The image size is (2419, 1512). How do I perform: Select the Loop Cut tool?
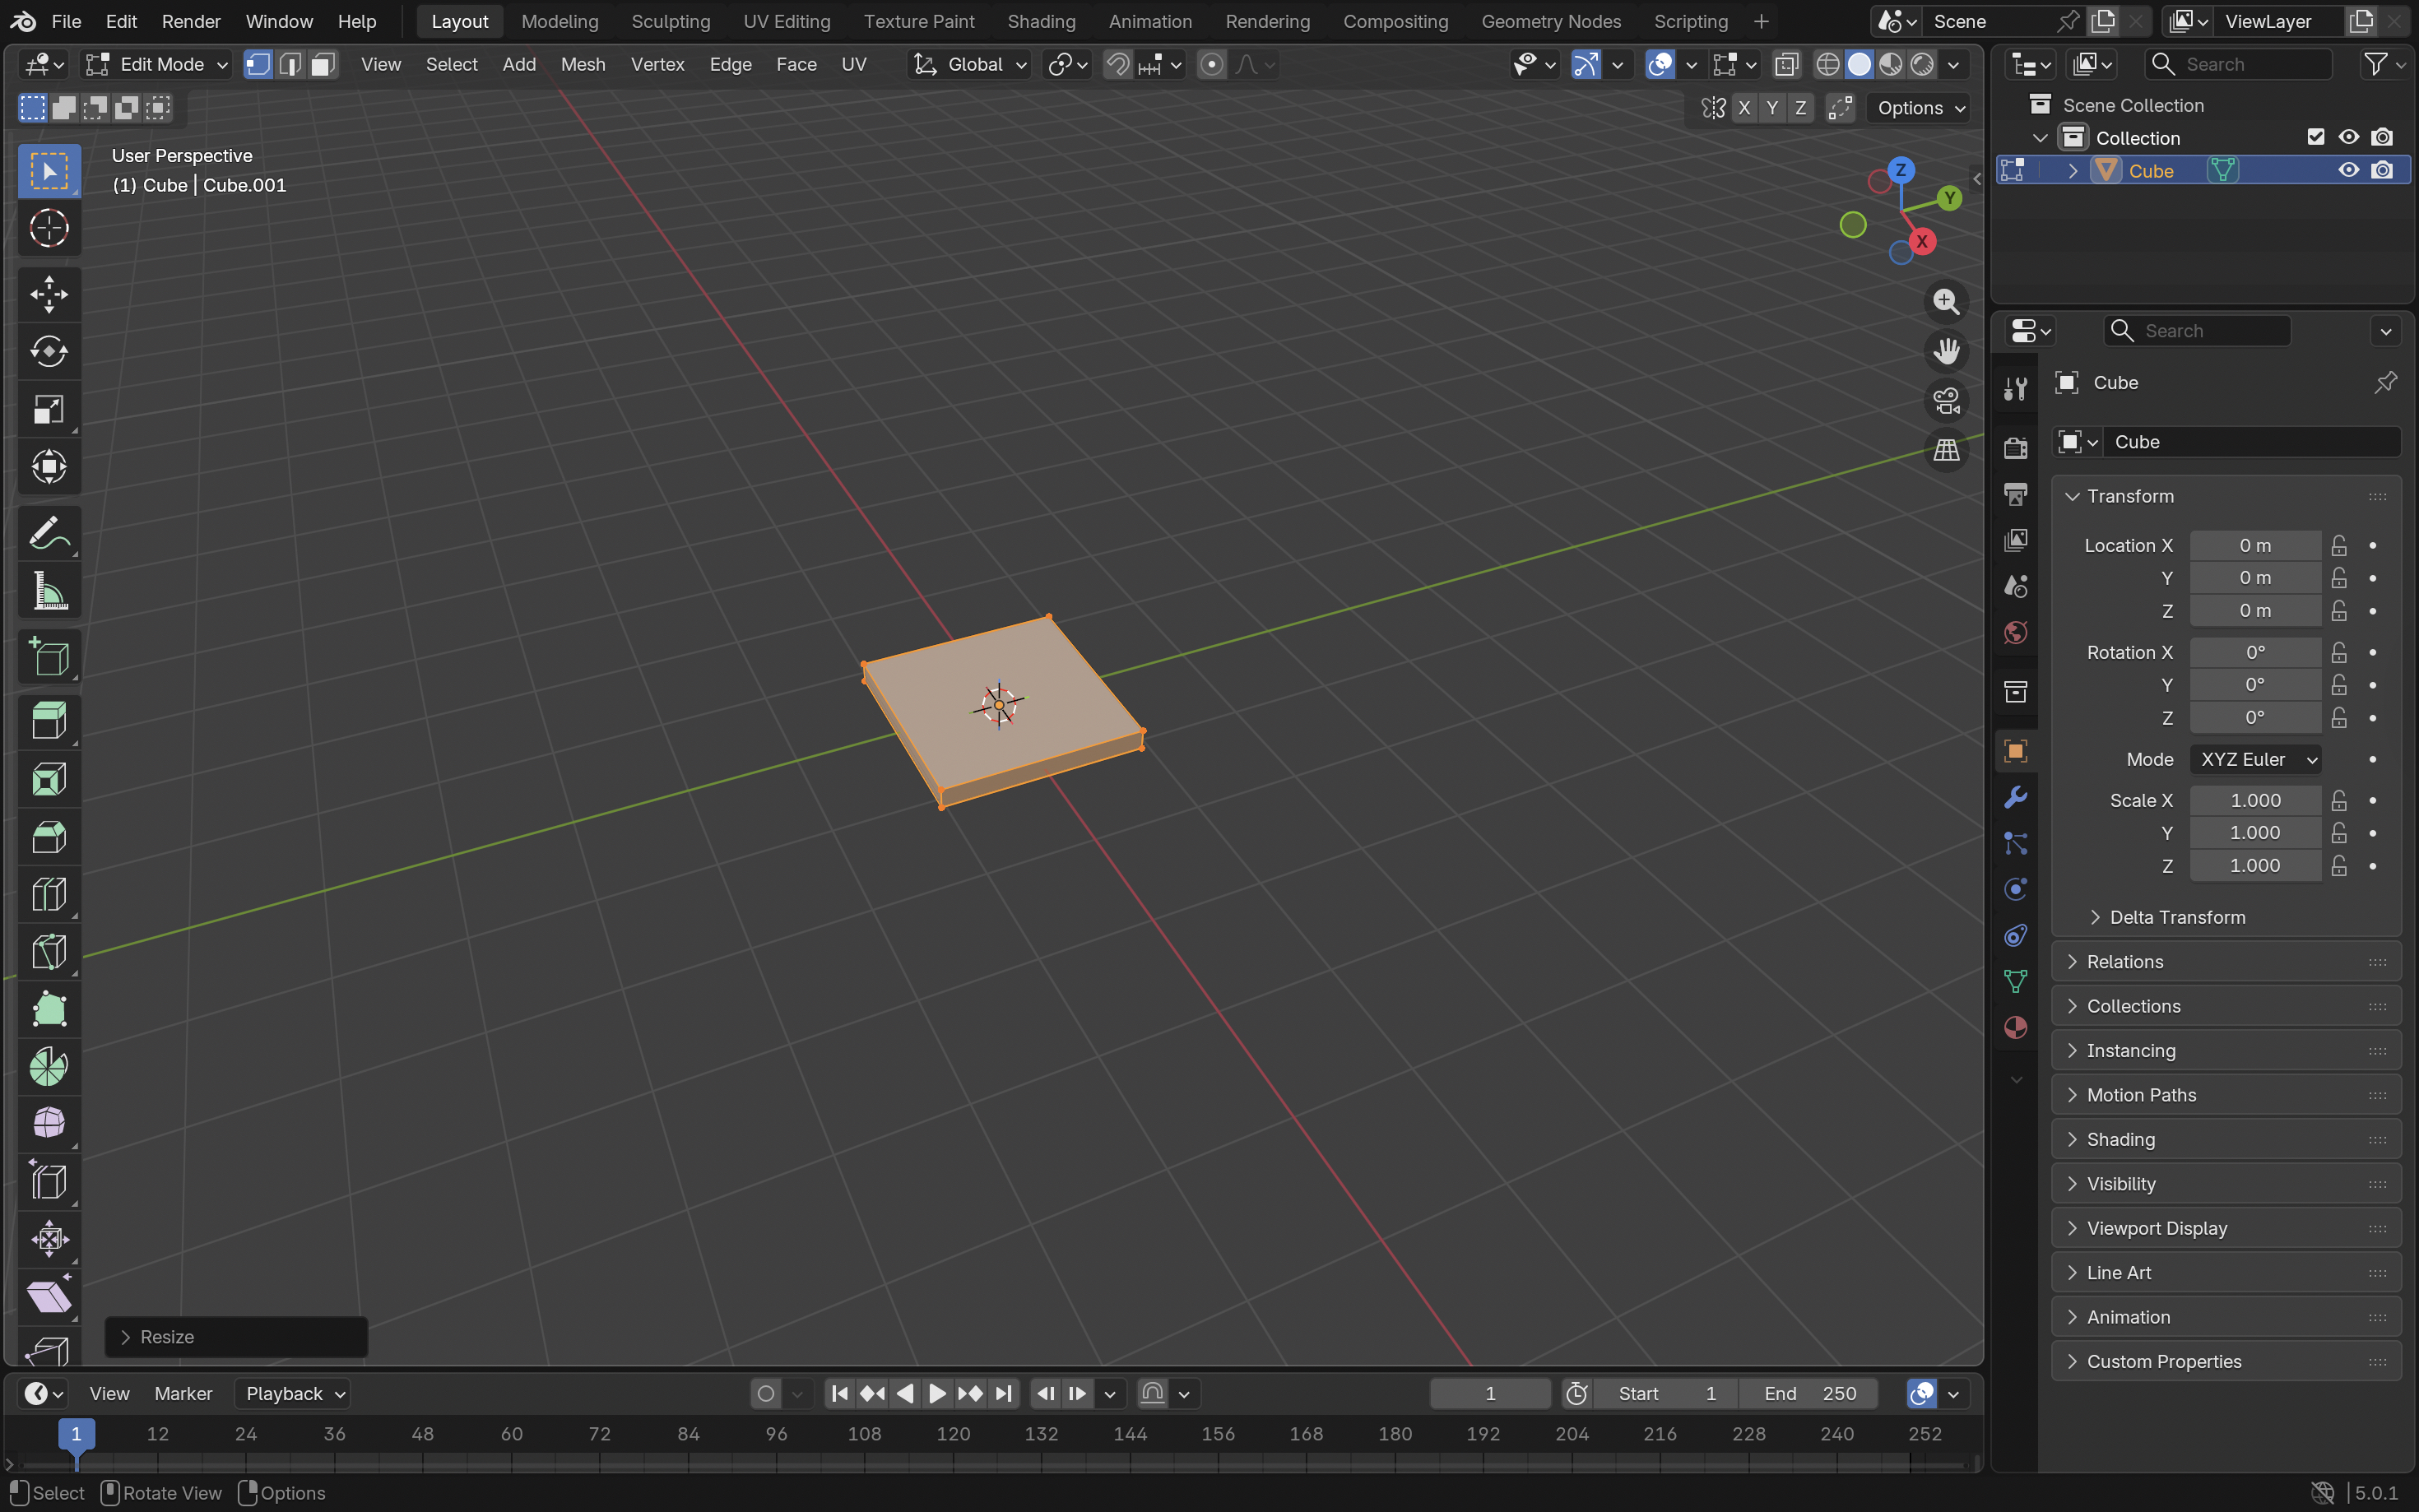pyautogui.click(x=48, y=894)
